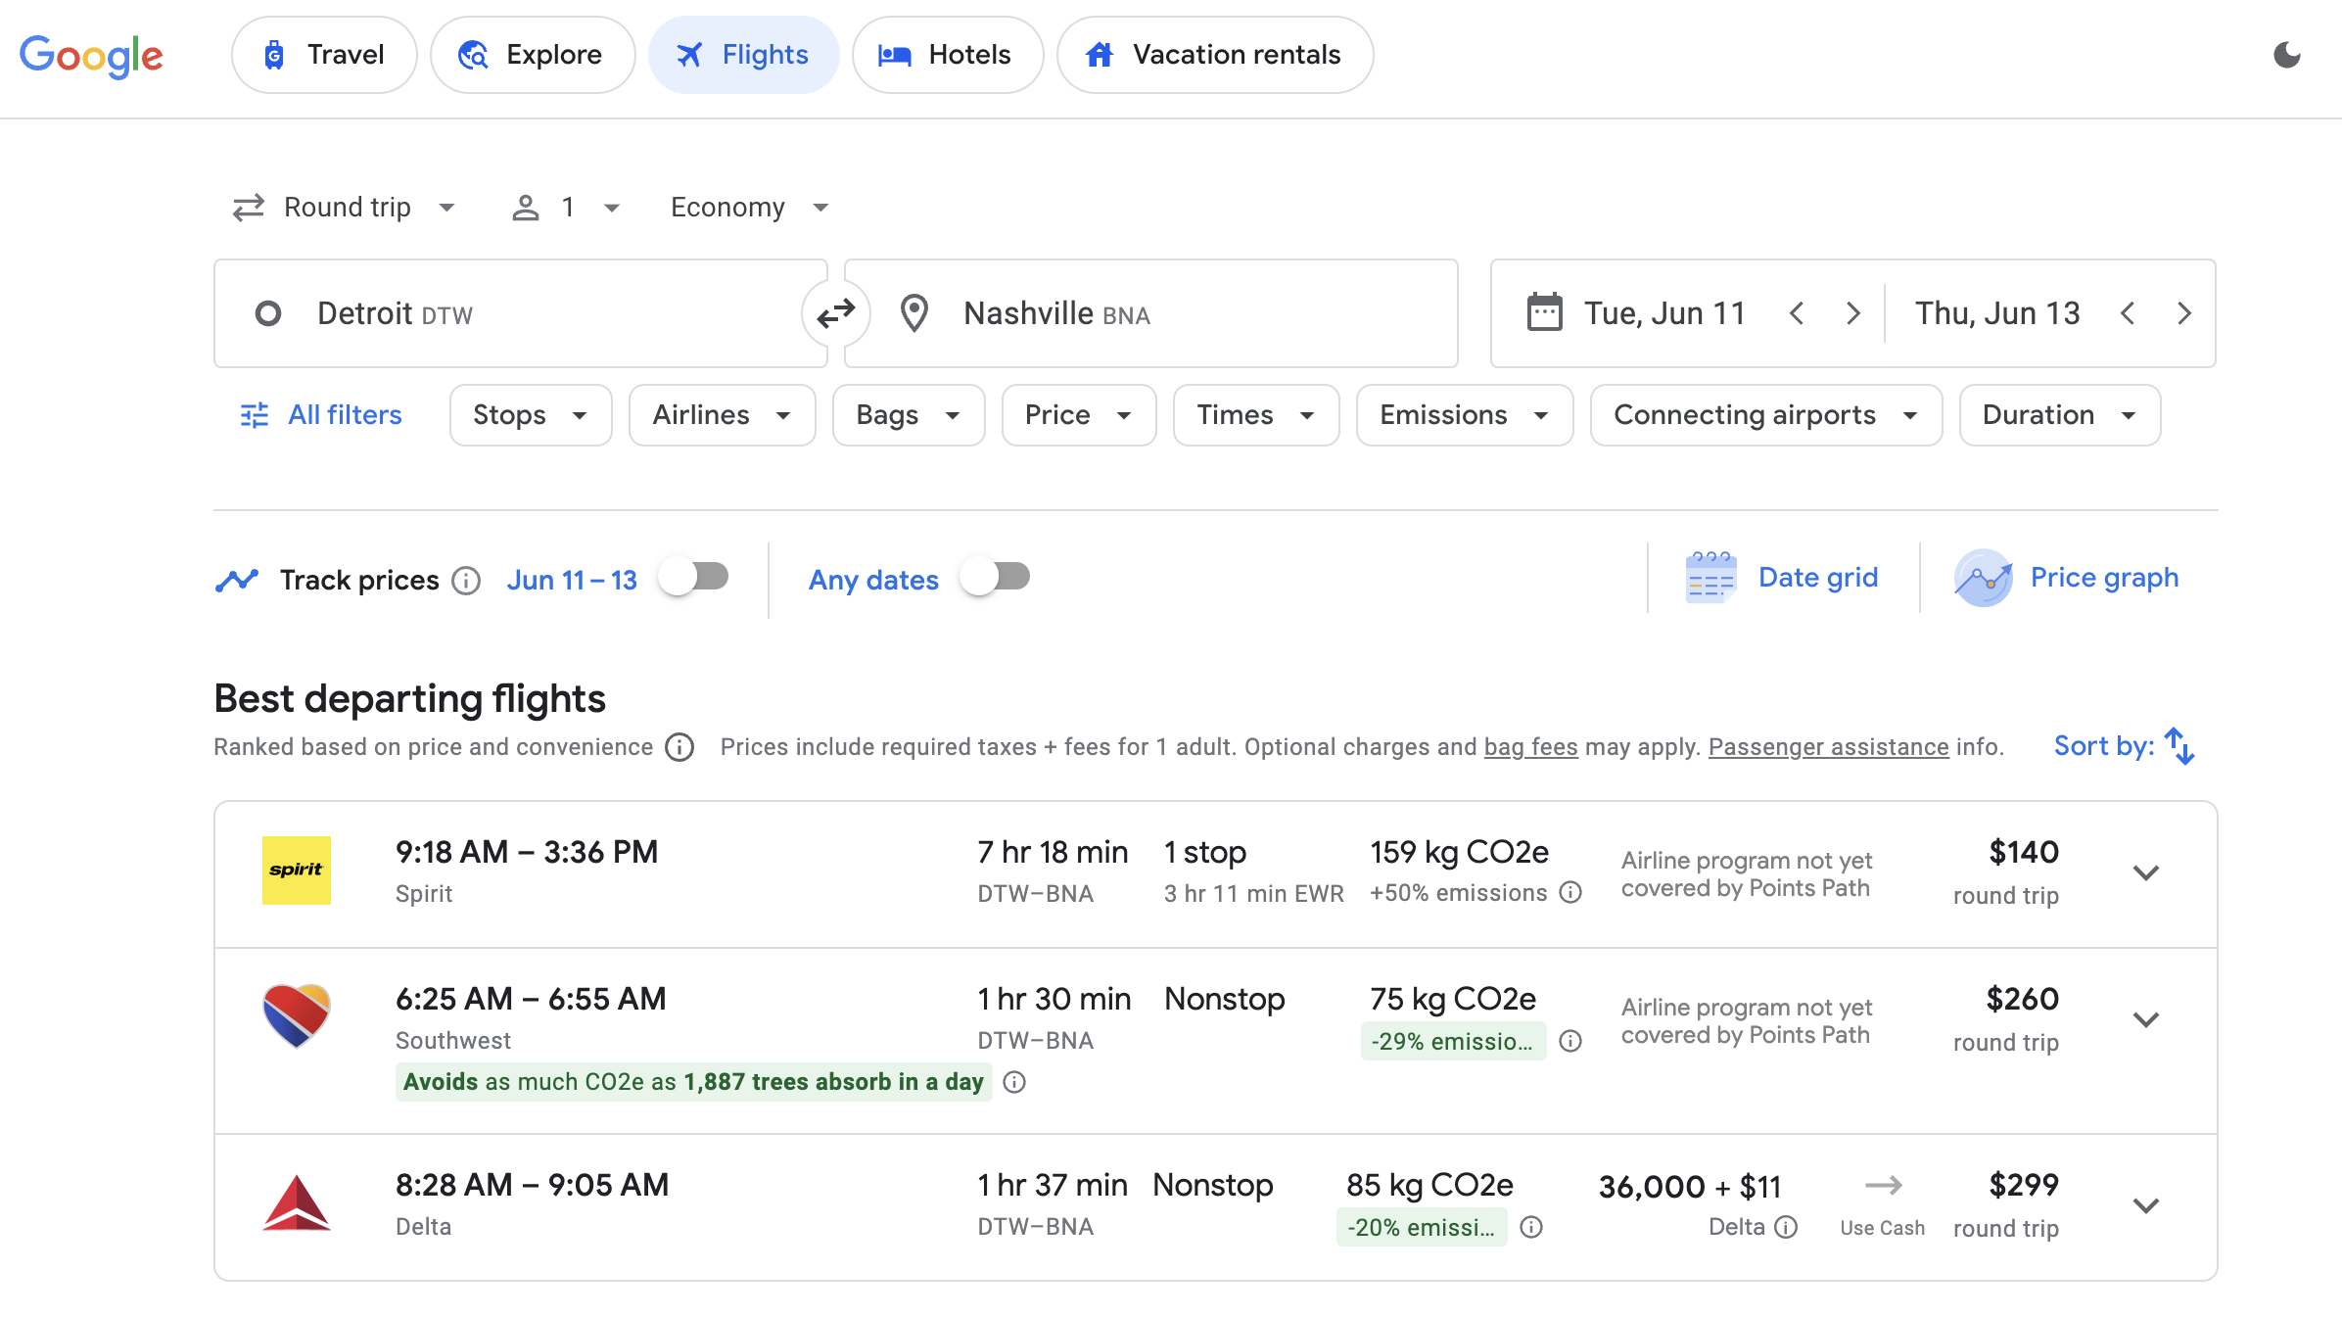The height and width of the screenshot is (1318, 2342).
Task: Show info for Spirit +50% emissions
Action: pos(1570,892)
